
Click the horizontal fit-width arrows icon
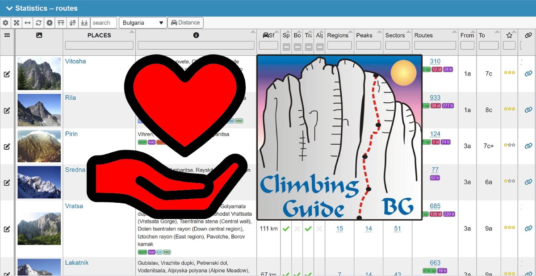point(28,23)
